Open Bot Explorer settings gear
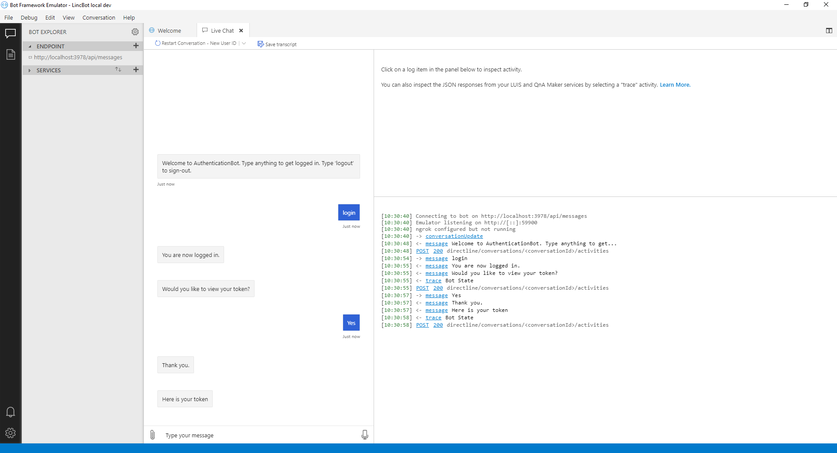 (135, 32)
